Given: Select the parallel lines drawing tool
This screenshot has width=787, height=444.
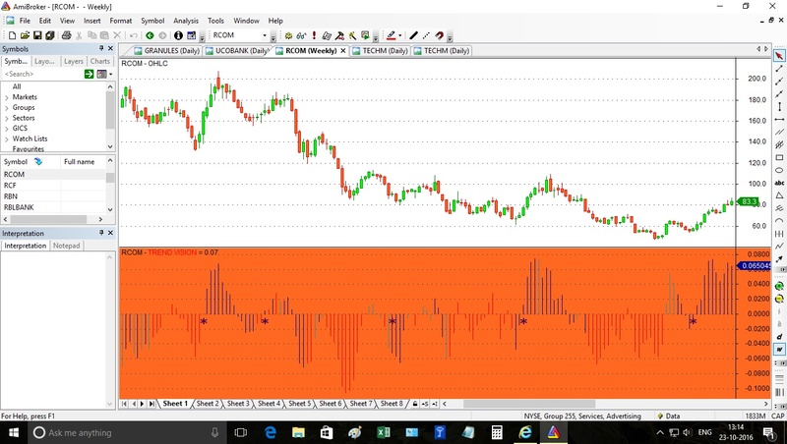Looking at the screenshot, I should pyautogui.click(x=779, y=133).
